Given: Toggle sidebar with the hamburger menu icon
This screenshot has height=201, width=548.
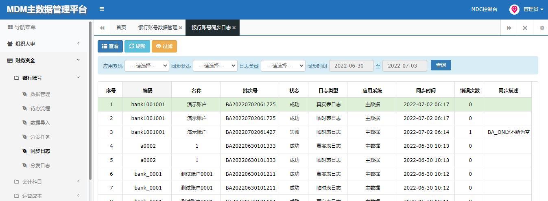Looking at the screenshot, I should [102, 9].
